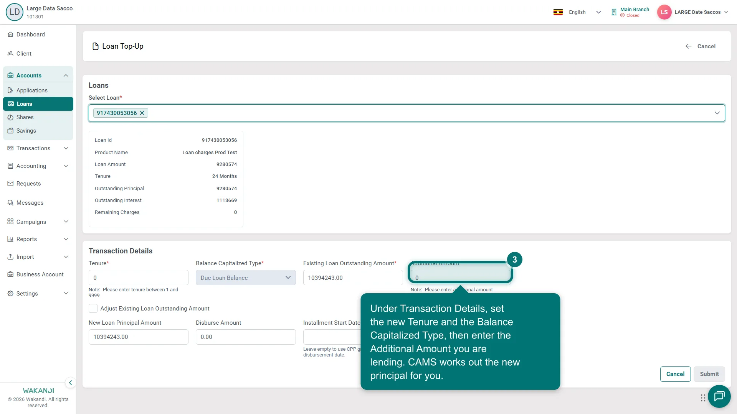Click the 24 Months tenure value
This screenshot has height=414, width=737.
pos(225,176)
